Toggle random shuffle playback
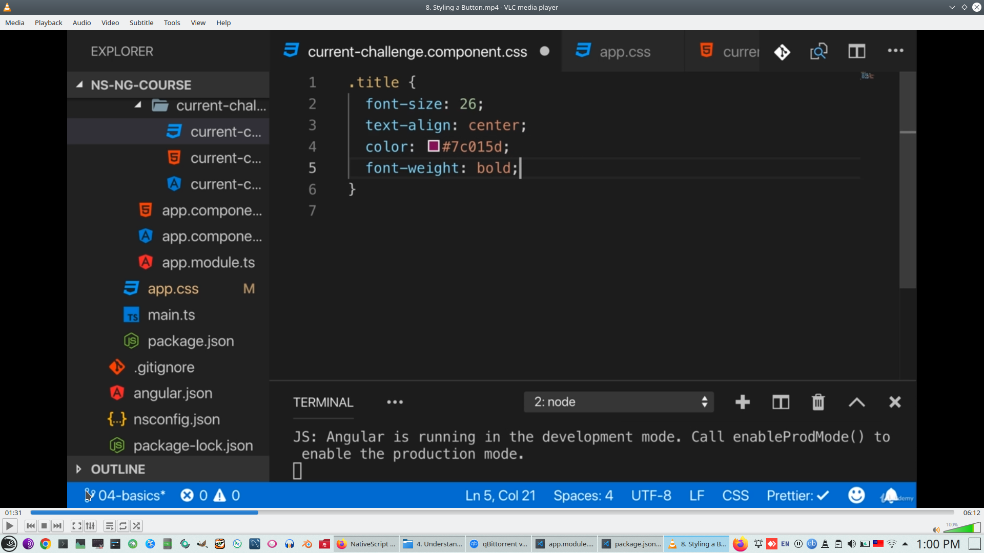This screenshot has height=553, width=984. (136, 526)
